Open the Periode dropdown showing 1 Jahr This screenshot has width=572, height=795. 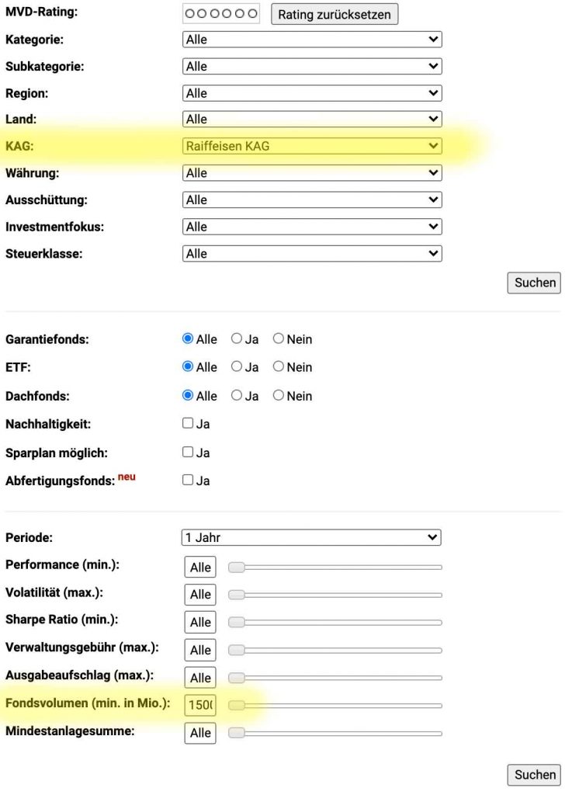311,537
